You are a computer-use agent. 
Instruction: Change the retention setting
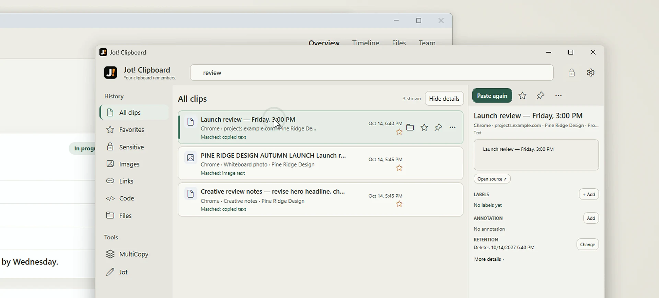[587, 245]
